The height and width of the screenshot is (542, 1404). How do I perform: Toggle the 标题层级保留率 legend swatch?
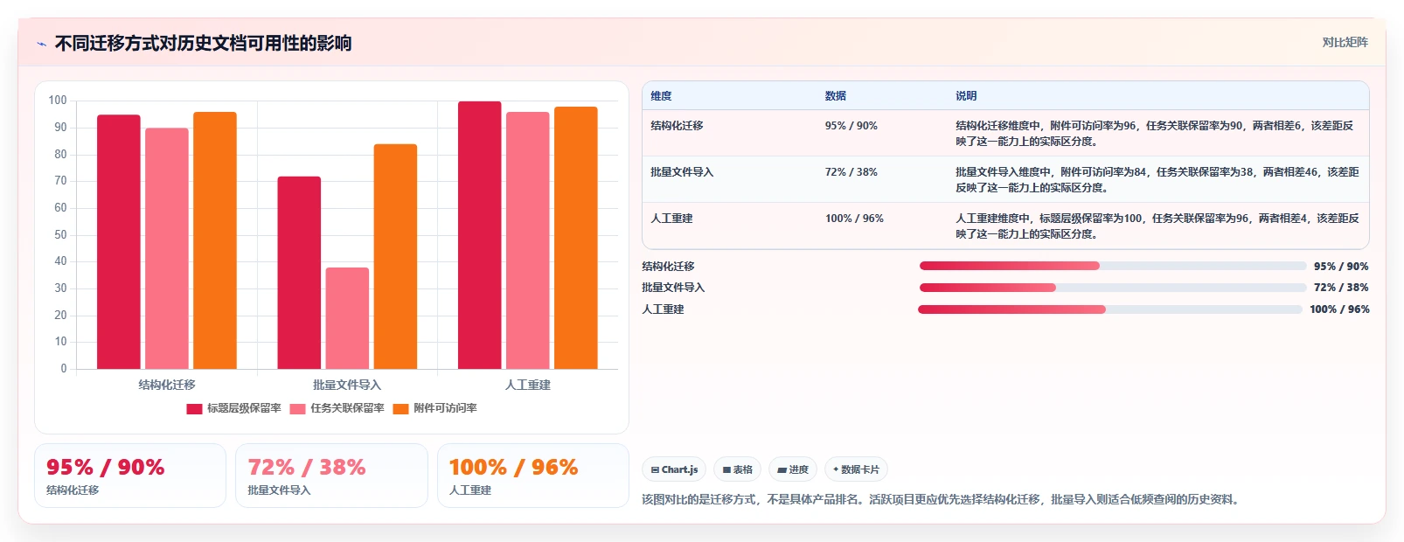(x=194, y=408)
